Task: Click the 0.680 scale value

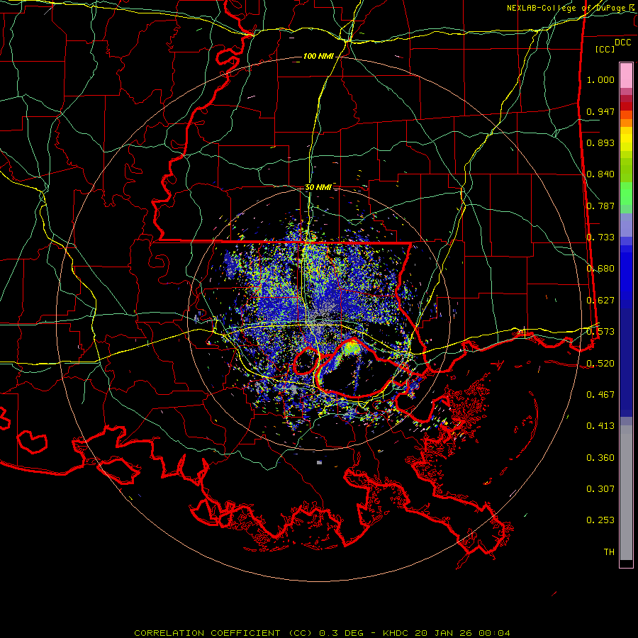Action: [600, 269]
